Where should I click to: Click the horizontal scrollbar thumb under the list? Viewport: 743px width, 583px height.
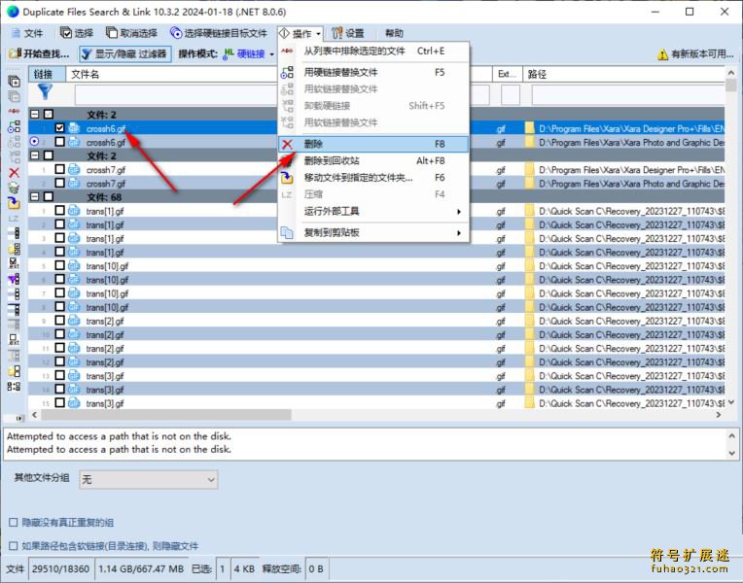(x=166, y=415)
